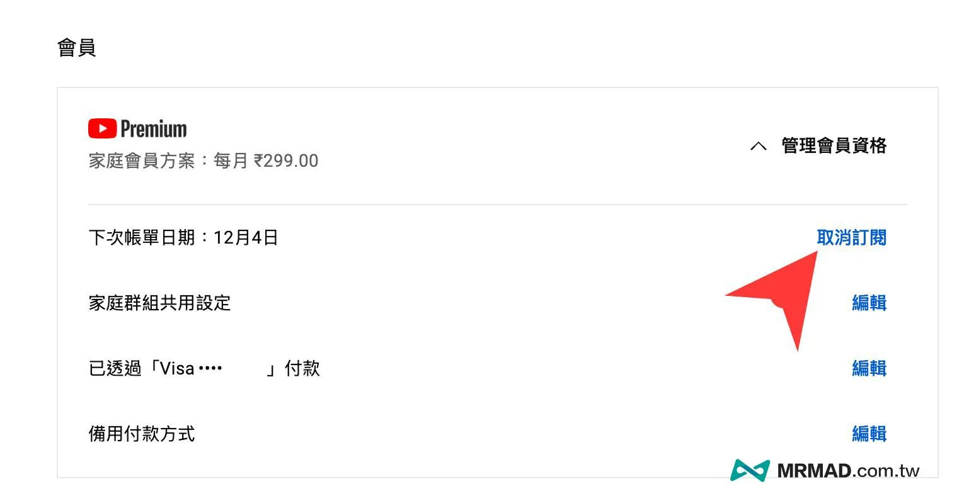Click the masked Visa card number dots
969x501 pixels.
pyautogui.click(x=210, y=368)
